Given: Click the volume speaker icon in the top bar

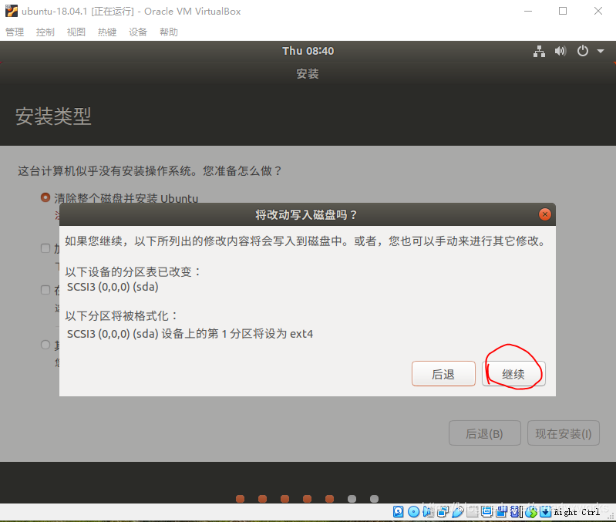Looking at the screenshot, I should pos(560,51).
